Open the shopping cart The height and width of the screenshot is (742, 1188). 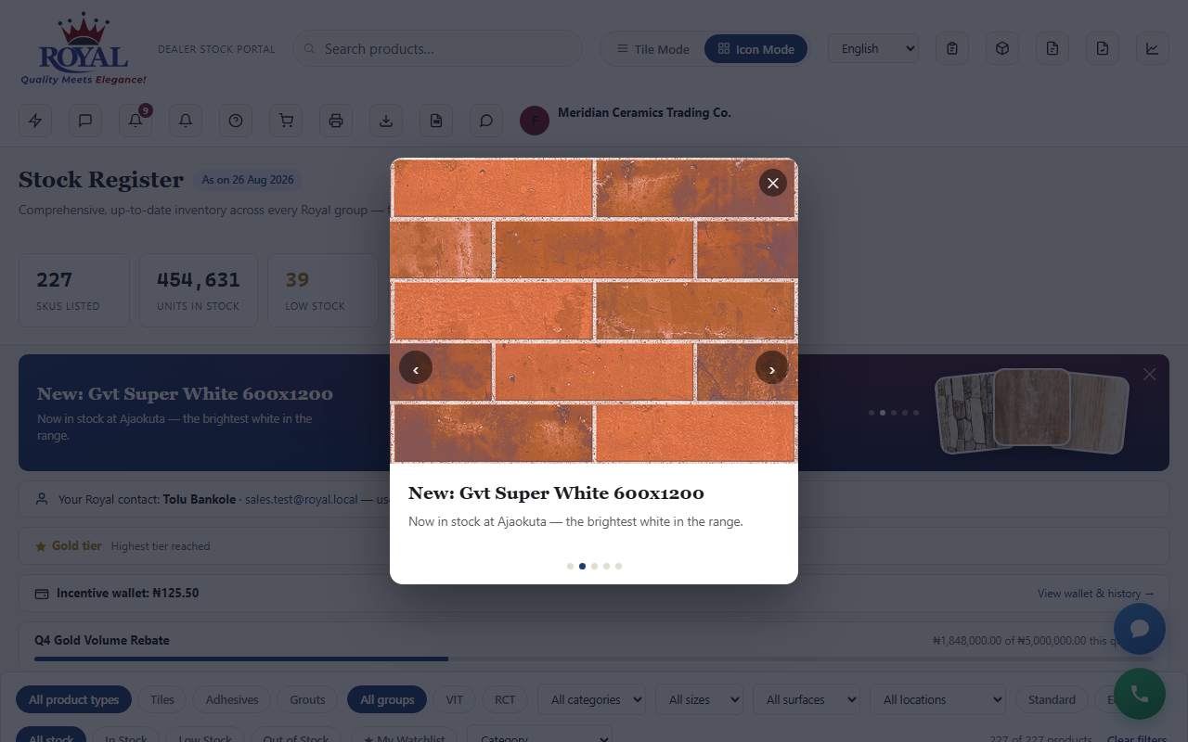(x=286, y=121)
